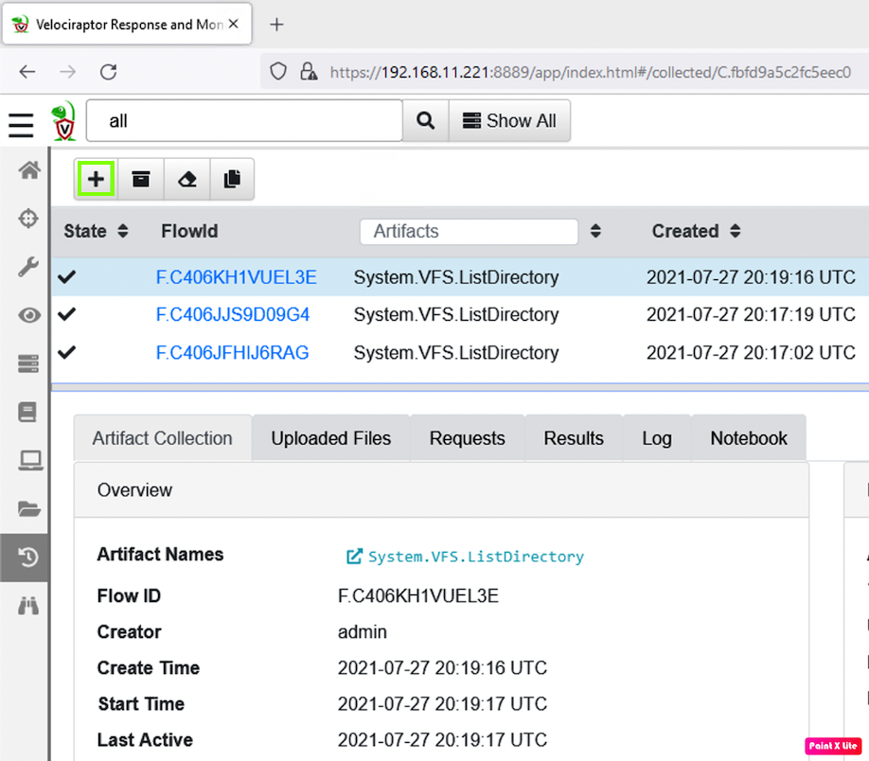Click the Creator value admin
The image size is (869, 761).
point(363,632)
